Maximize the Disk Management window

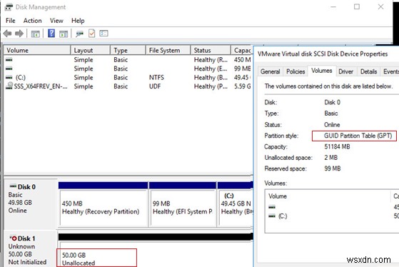(357, 7)
